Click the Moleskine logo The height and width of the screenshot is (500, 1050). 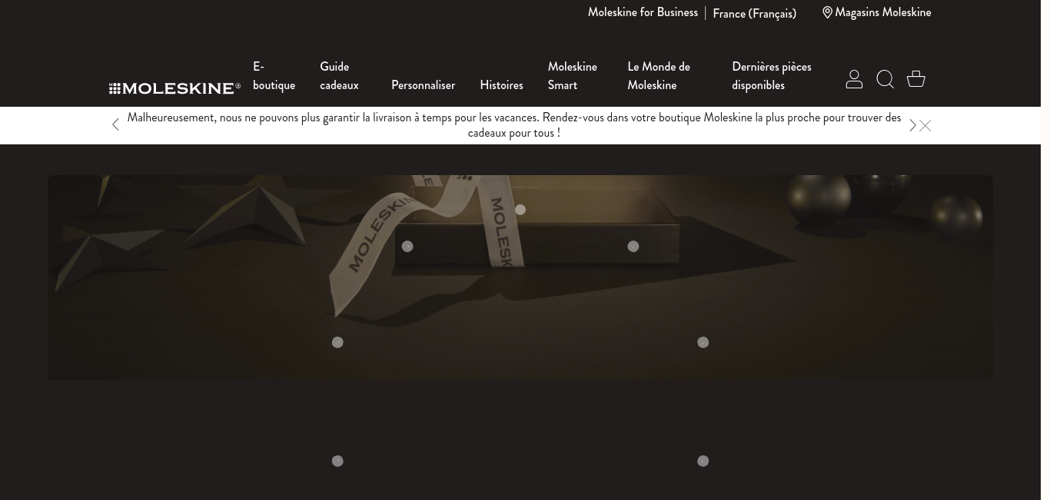[174, 88]
